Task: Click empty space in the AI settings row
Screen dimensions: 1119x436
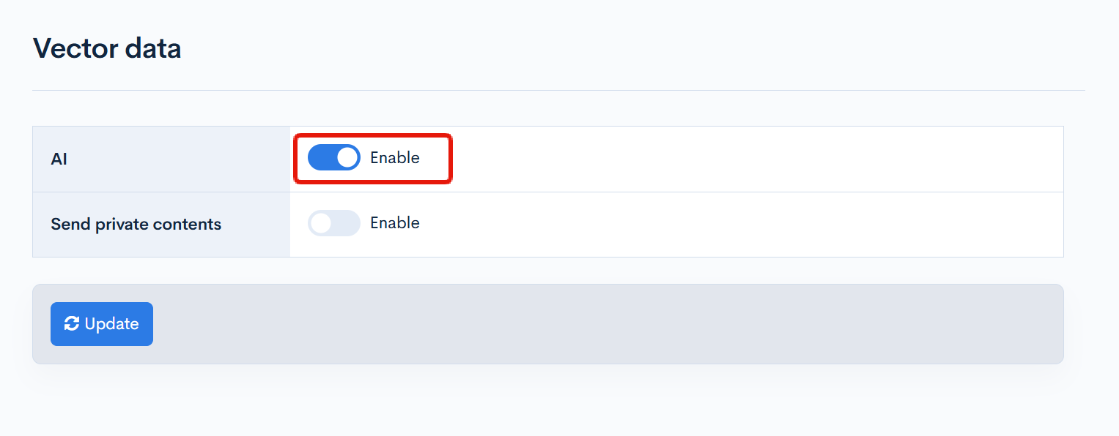Action: click(x=733, y=159)
